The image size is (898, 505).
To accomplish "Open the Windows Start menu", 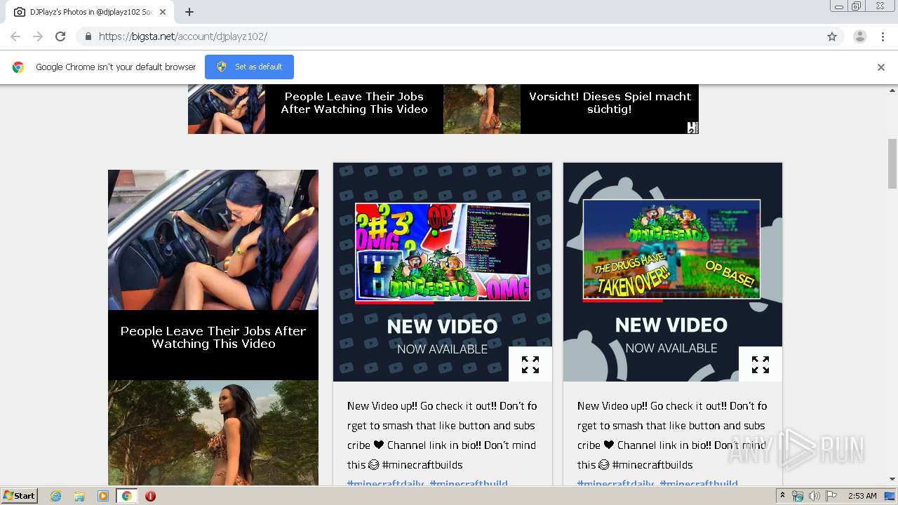I will pyautogui.click(x=20, y=495).
